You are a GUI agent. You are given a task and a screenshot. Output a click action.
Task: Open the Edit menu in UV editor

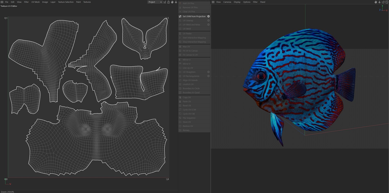coord(12,2)
